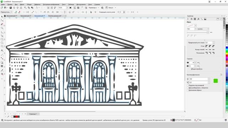
Task: Open Outline tab in Properties docker
Action: pyautogui.click(x=188, y=19)
